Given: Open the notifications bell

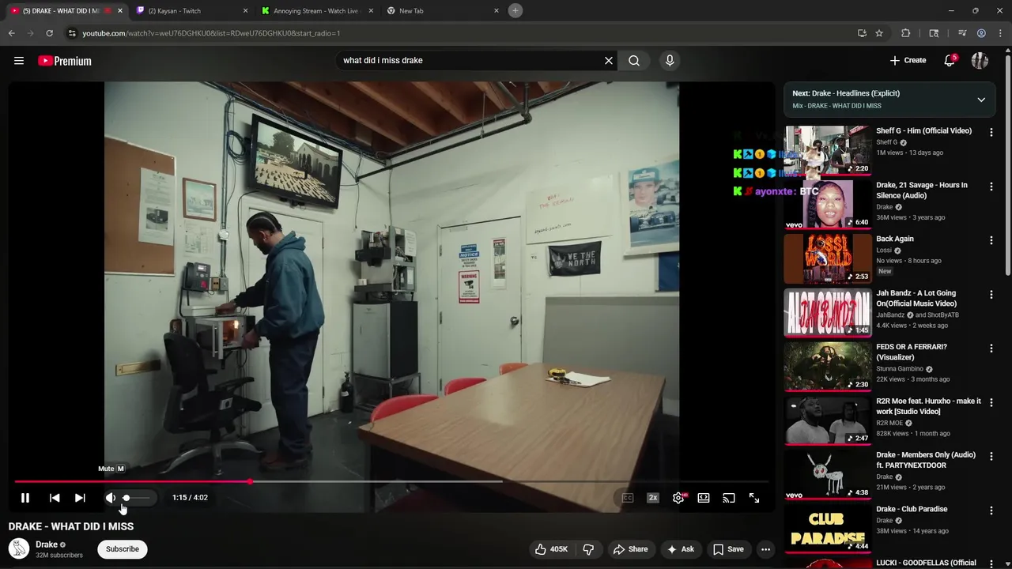Looking at the screenshot, I should tap(950, 61).
